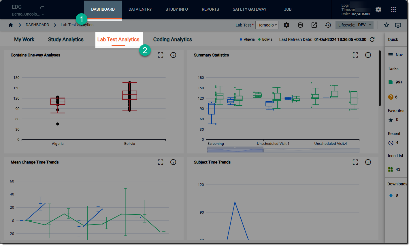
Task: Open the DASHBOARD main tab
Action: 103,9
